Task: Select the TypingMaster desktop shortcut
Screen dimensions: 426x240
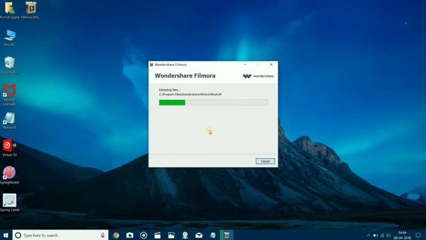Action: [10, 175]
